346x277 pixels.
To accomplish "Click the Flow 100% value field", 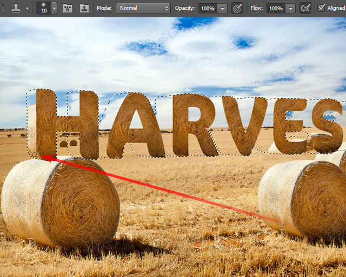I will (x=276, y=9).
